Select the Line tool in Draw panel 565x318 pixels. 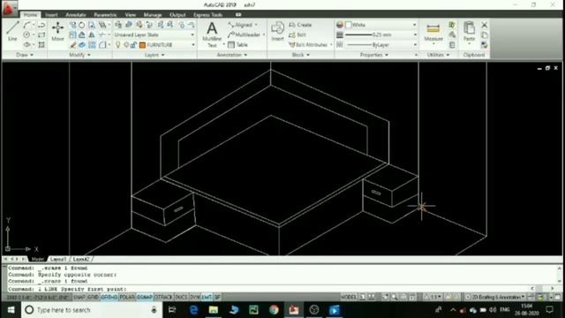pos(12,31)
